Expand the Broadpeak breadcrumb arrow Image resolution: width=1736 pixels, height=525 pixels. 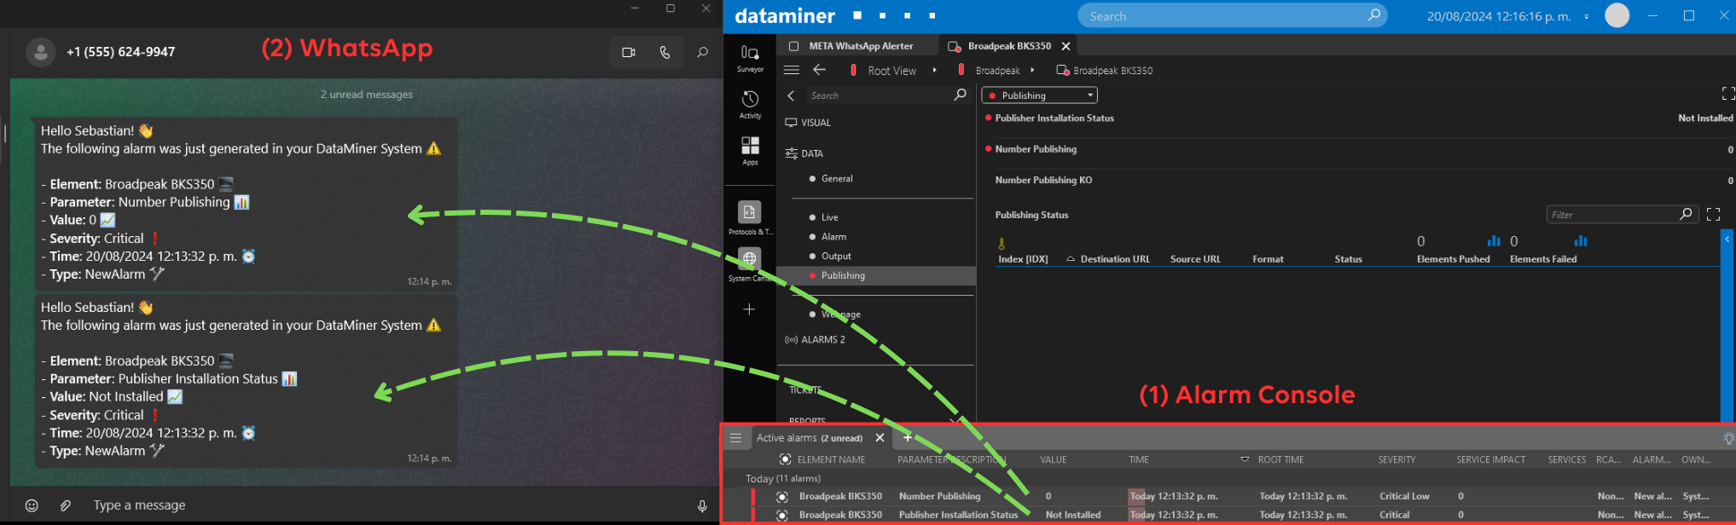(x=1033, y=71)
